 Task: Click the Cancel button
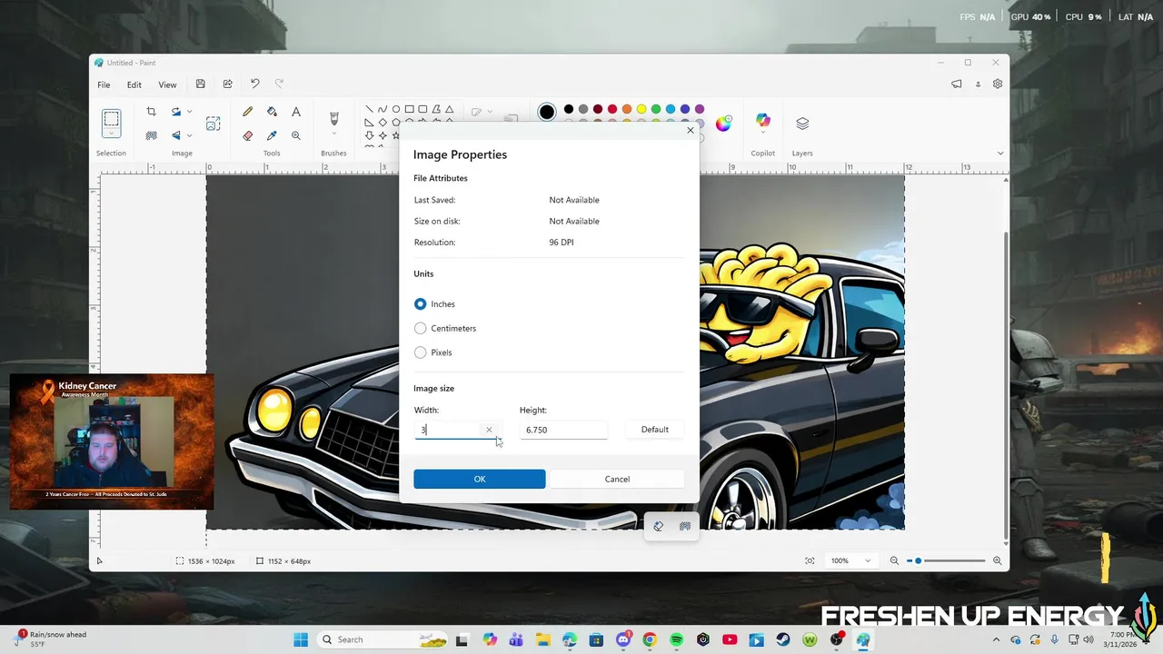coord(617,479)
